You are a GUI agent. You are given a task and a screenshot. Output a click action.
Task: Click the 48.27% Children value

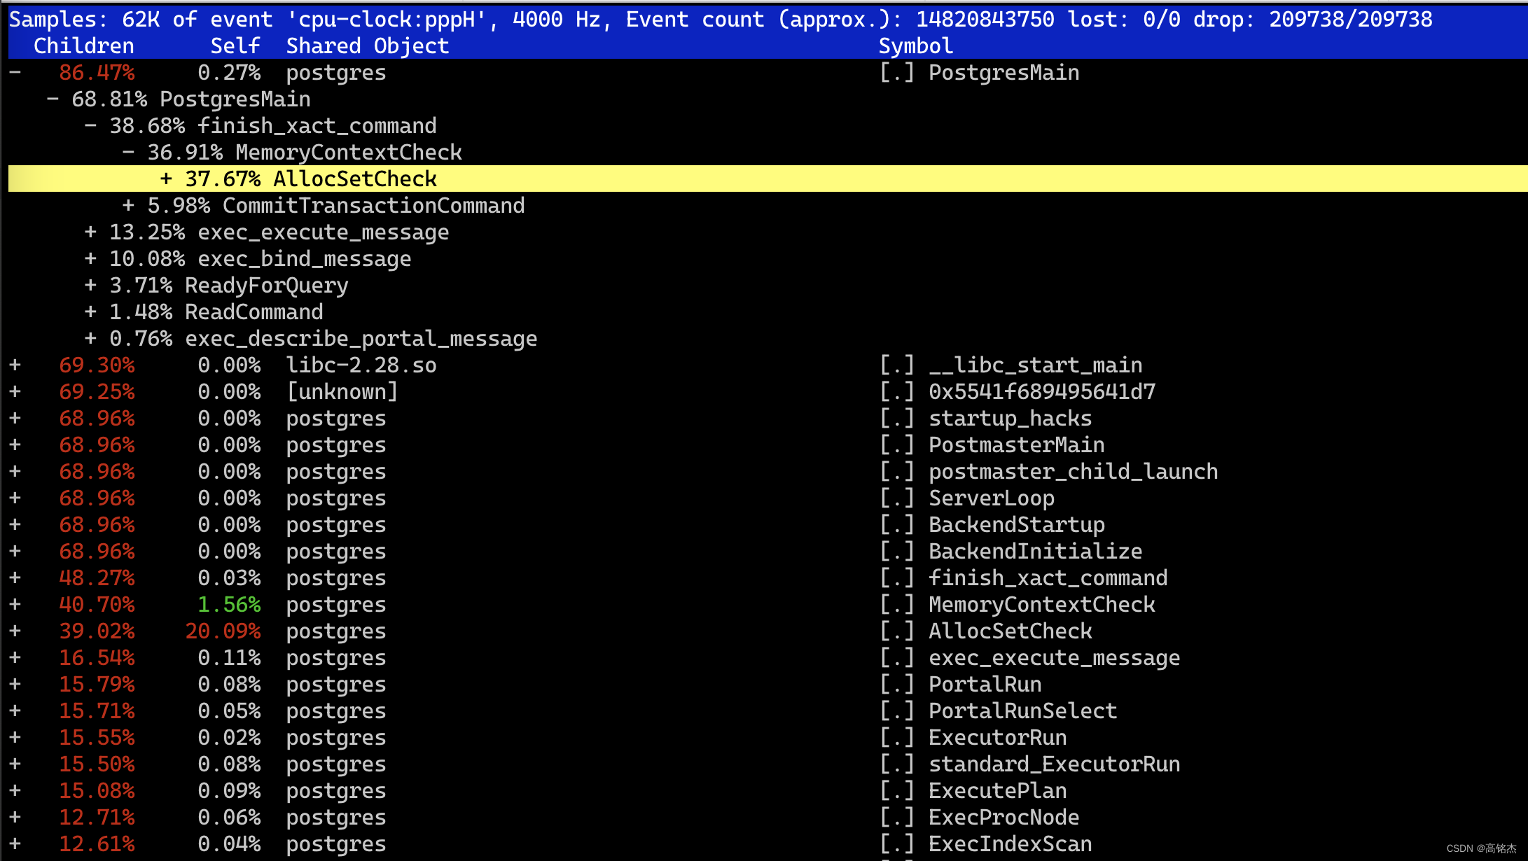[97, 578]
